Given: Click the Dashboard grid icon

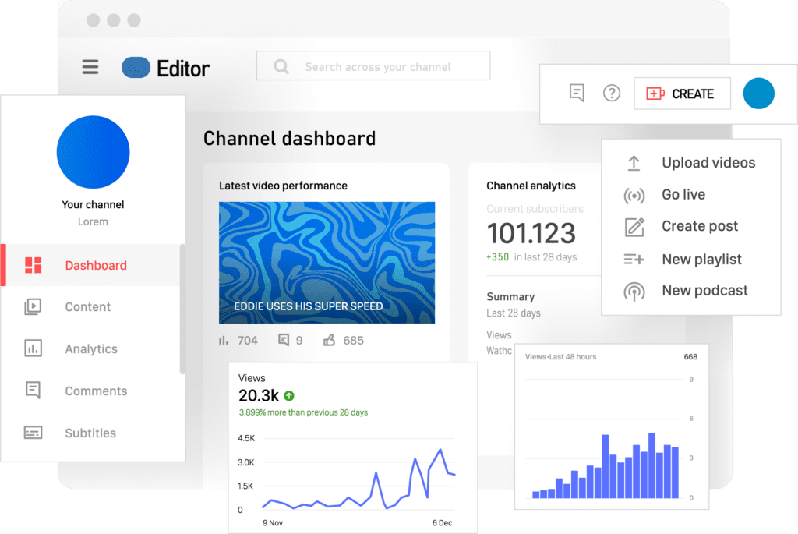Looking at the screenshot, I should [33, 265].
